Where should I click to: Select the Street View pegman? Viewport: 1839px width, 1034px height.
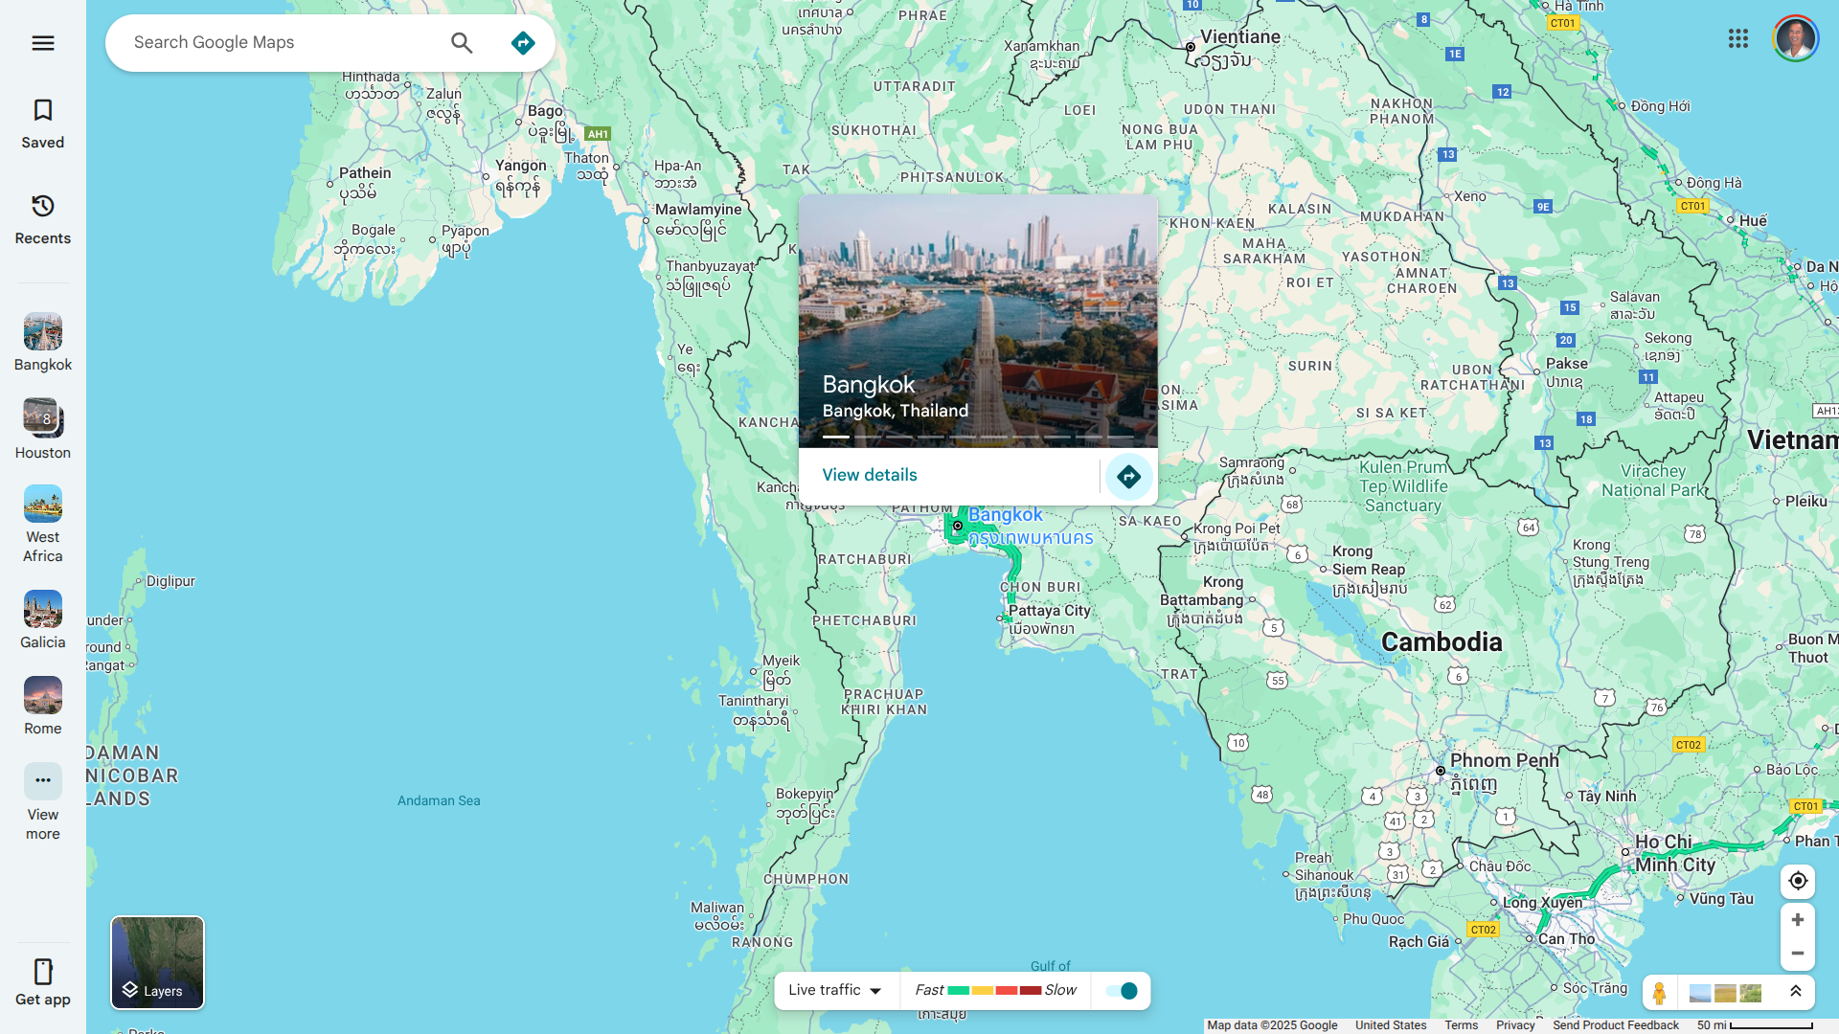(1659, 993)
